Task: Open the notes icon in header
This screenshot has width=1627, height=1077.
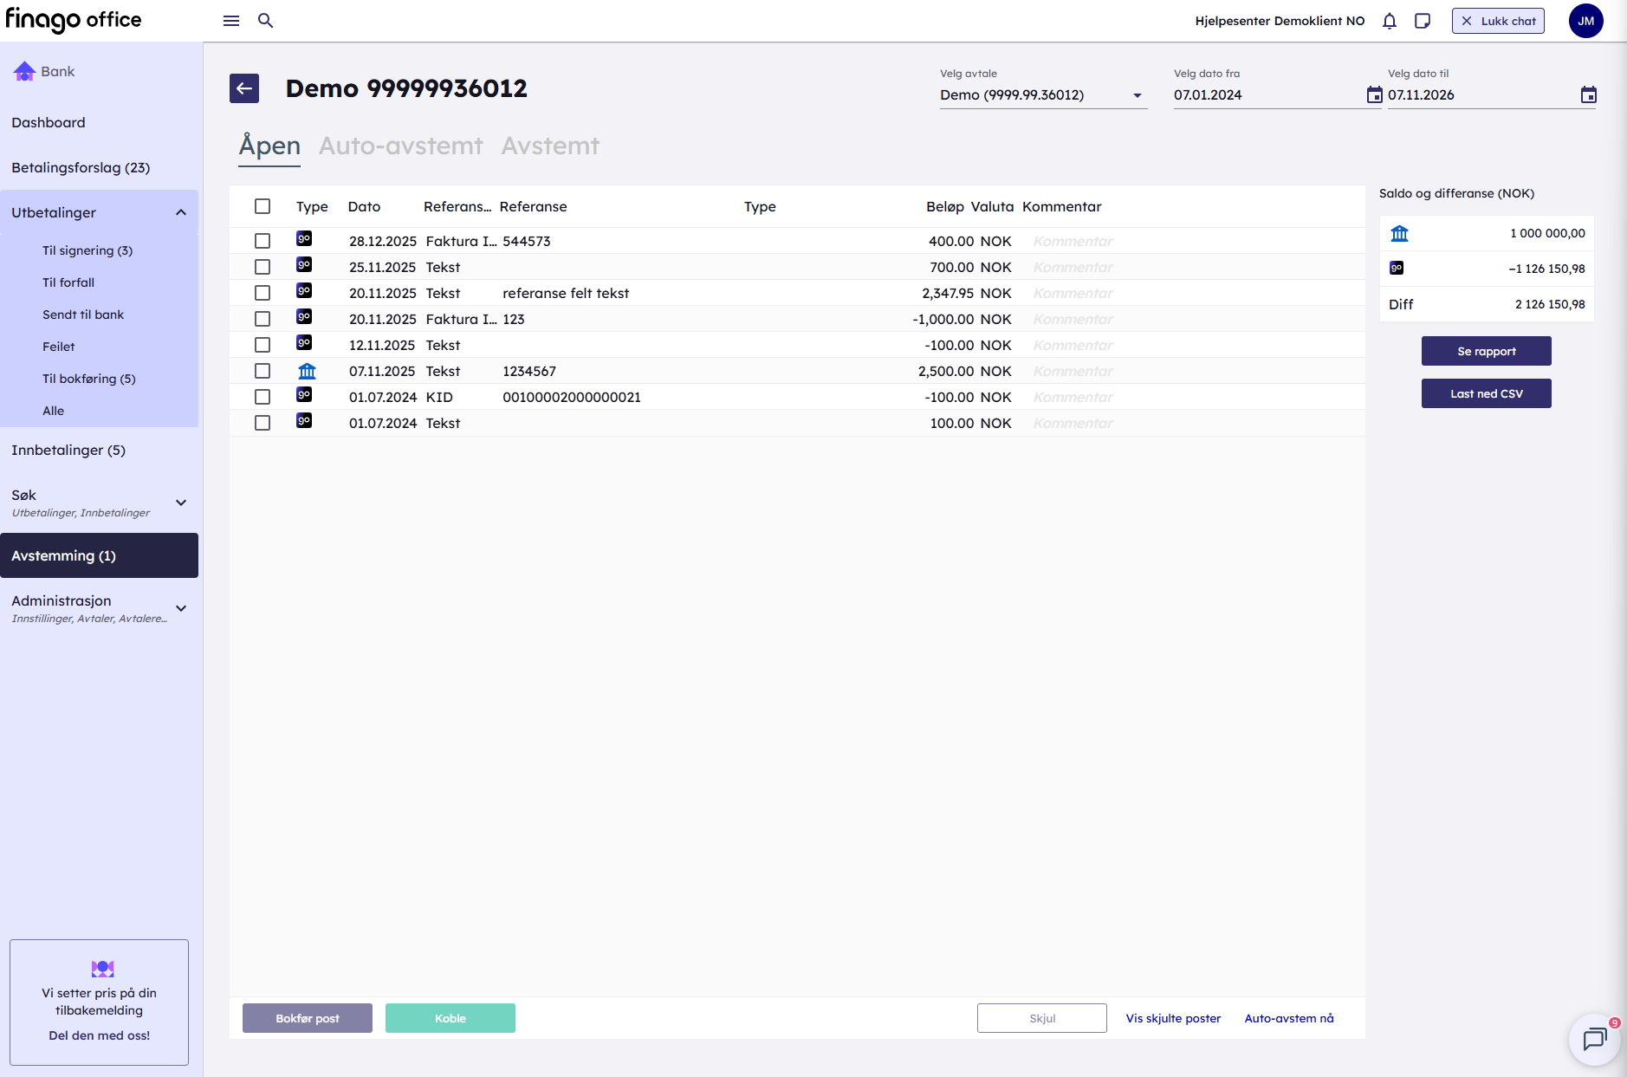Action: [1423, 21]
